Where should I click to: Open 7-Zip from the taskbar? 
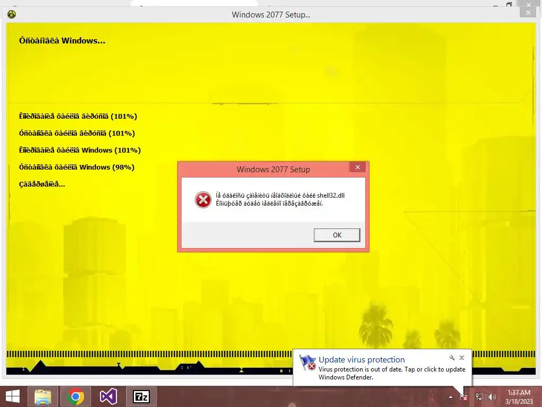[141, 396]
